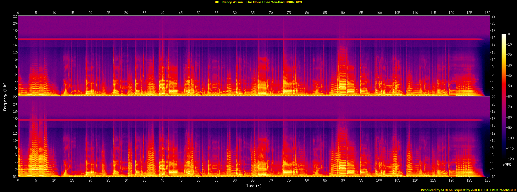Screen dimensions: 517x192
Task: Click the "dBFS" label under the color scale
Action: tap(507, 165)
